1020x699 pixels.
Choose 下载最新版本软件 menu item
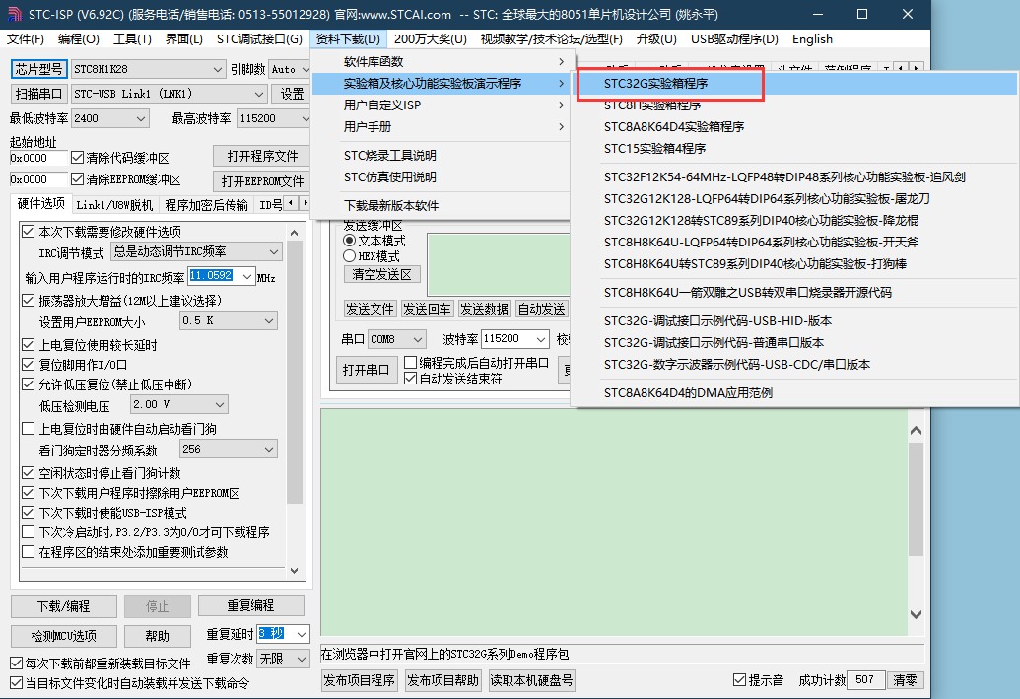click(442, 206)
